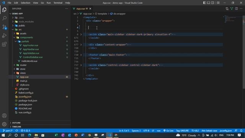
Task: Unfold the aside main-sidebar code block
Action: click(x=81, y=34)
